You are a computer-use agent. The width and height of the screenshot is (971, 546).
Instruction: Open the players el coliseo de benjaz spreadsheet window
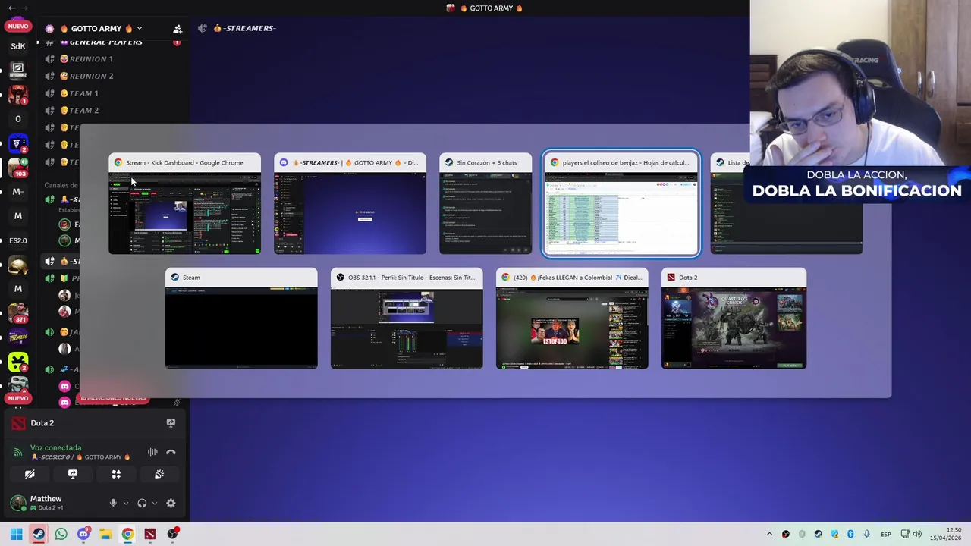[x=621, y=204]
